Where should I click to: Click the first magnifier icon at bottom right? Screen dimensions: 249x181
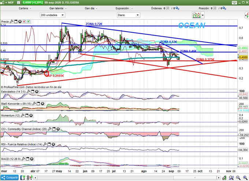point(231,177)
